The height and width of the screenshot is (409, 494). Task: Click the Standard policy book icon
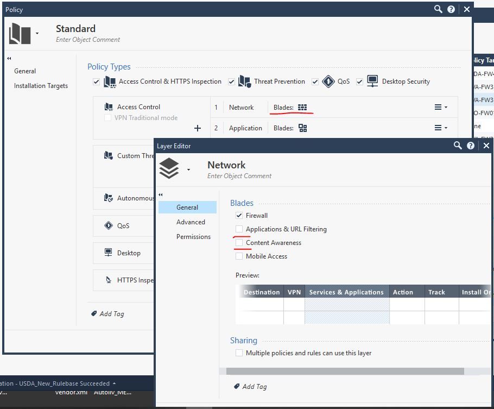click(20, 34)
